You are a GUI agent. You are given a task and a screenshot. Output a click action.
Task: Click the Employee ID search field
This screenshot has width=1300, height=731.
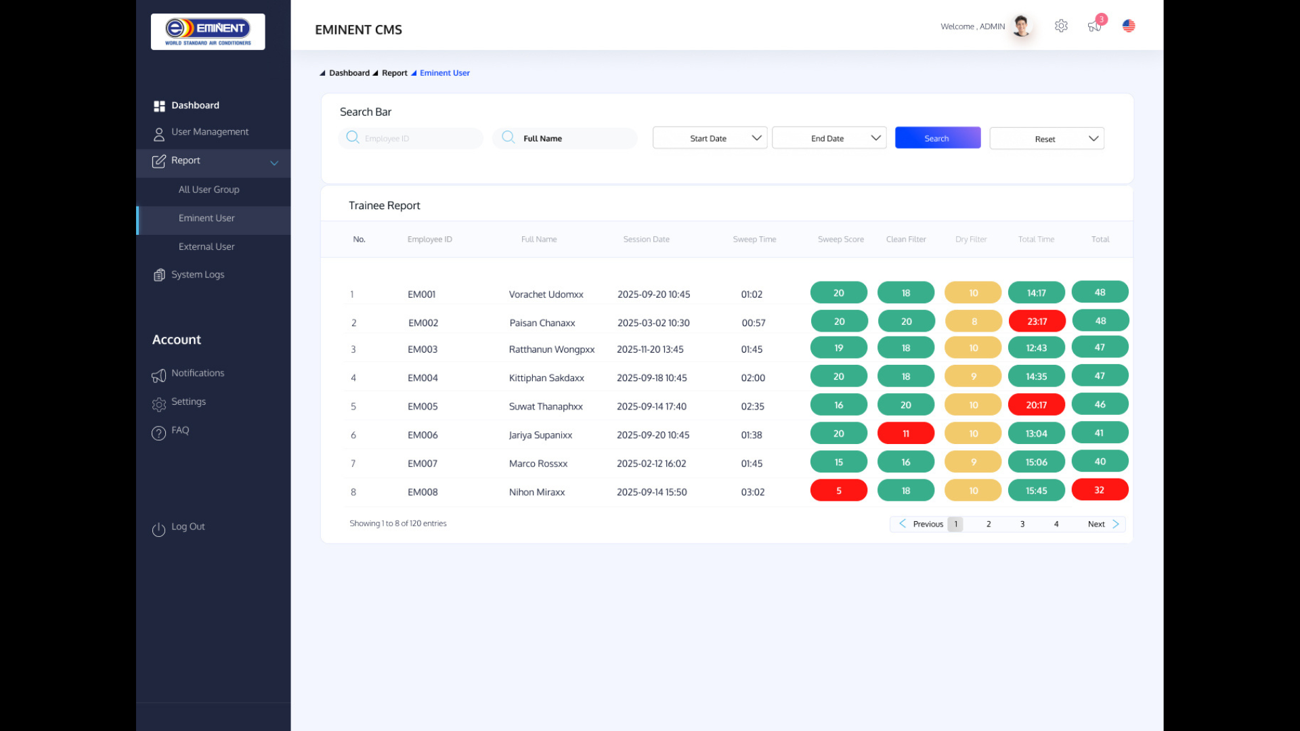(412, 138)
